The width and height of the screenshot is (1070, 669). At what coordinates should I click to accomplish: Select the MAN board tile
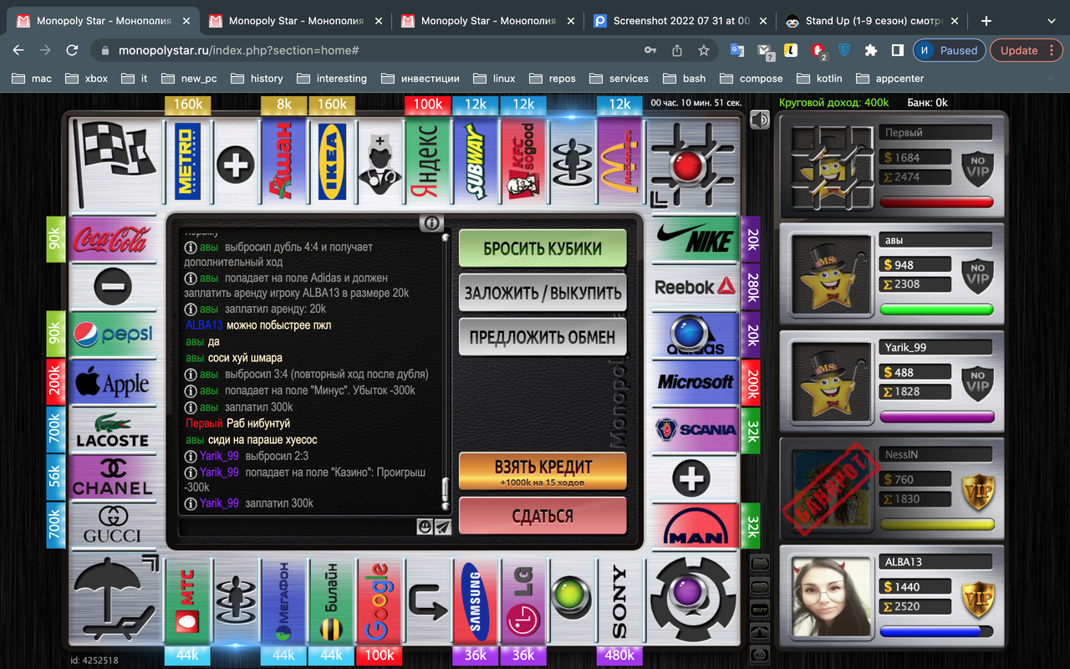point(695,526)
